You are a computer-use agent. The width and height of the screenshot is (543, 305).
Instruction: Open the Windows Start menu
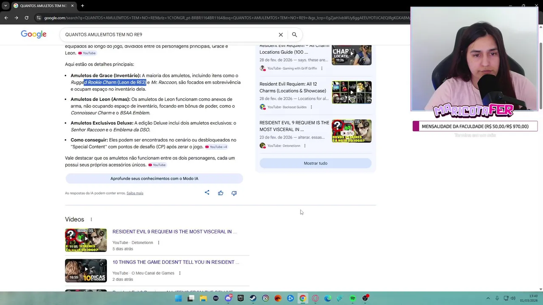tap(179, 298)
